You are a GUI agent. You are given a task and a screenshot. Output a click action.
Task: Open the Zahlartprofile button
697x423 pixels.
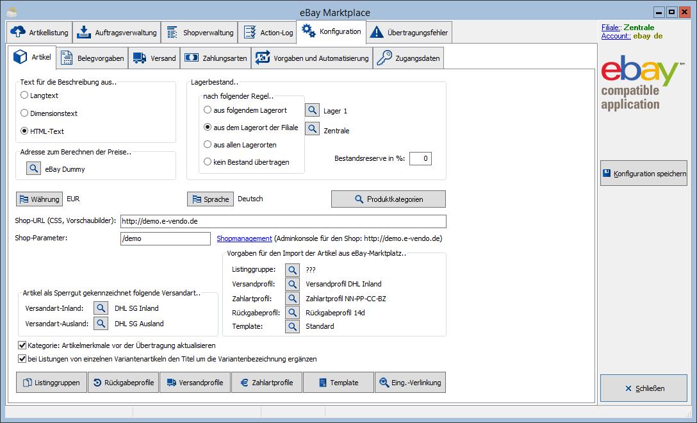[266, 383]
